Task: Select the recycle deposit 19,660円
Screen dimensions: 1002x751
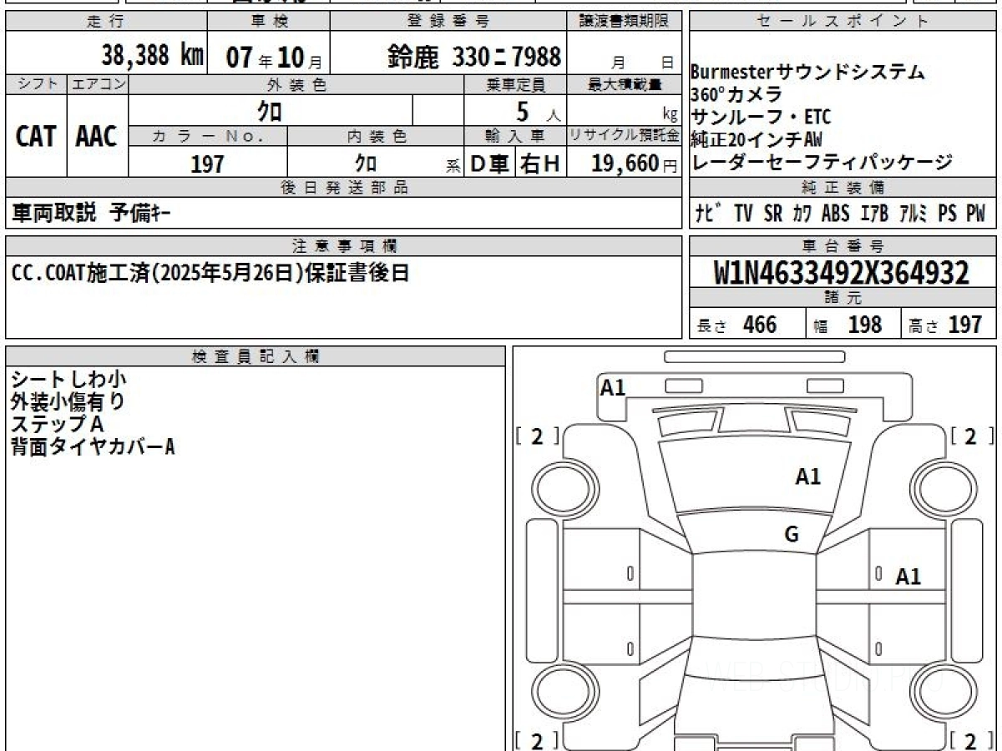Action: (x=635, y=164)
